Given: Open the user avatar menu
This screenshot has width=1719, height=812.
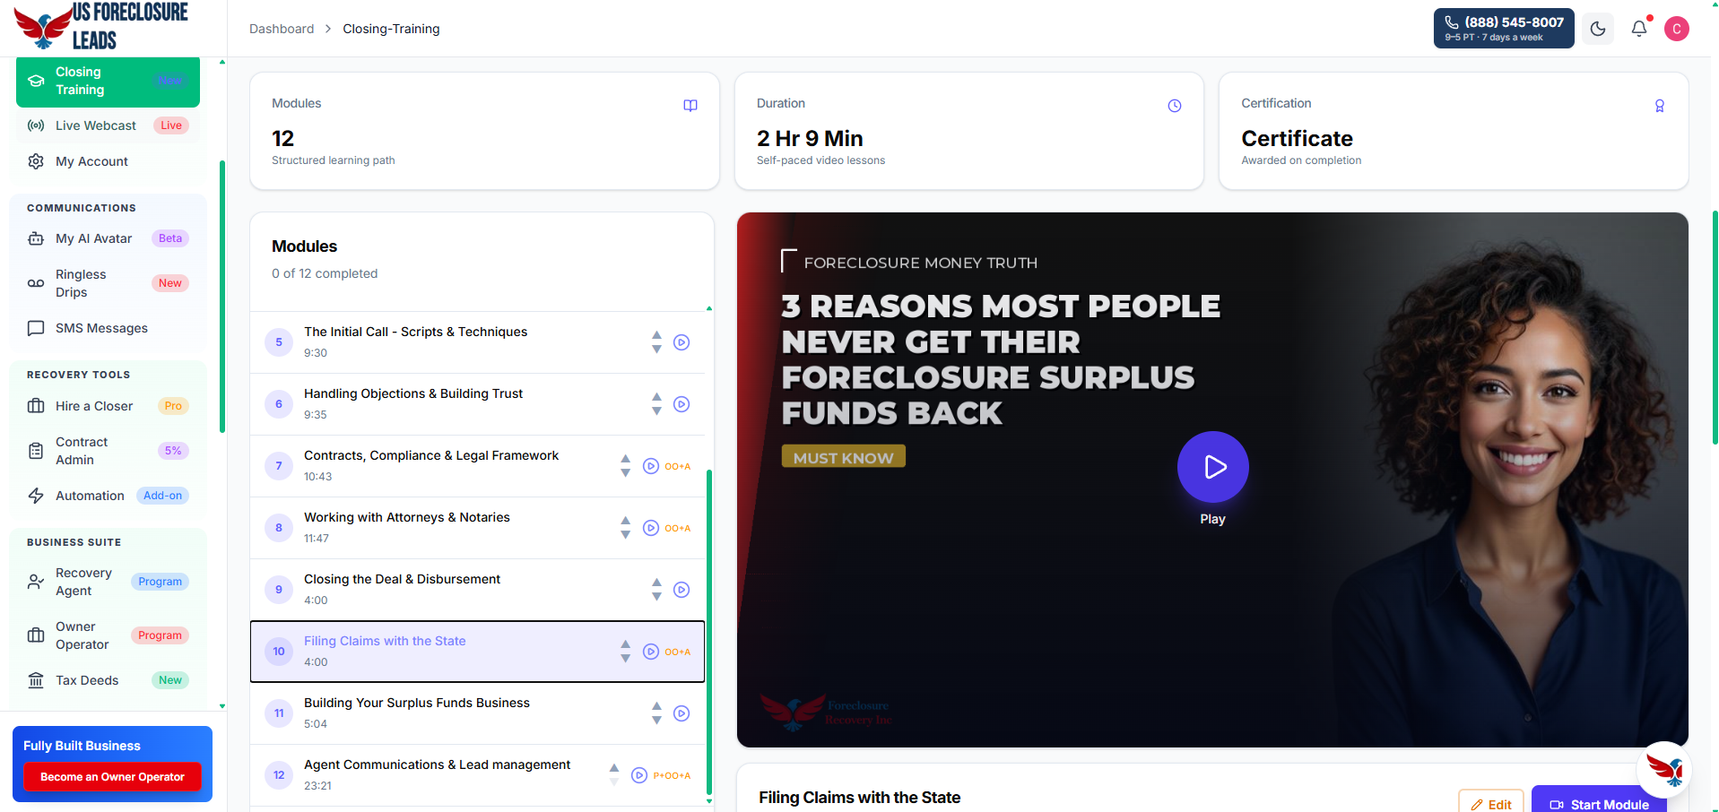Looking at the screenshot, I should pos(1677,29).
